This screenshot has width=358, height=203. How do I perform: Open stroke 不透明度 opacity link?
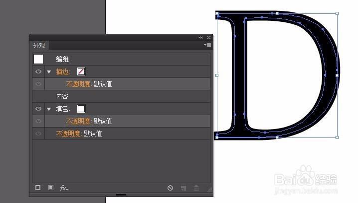point(79,84)
